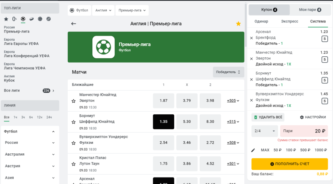Set quick stake 100 ₽
This screenshot has width=333, height=184.
tap(291, 150)
